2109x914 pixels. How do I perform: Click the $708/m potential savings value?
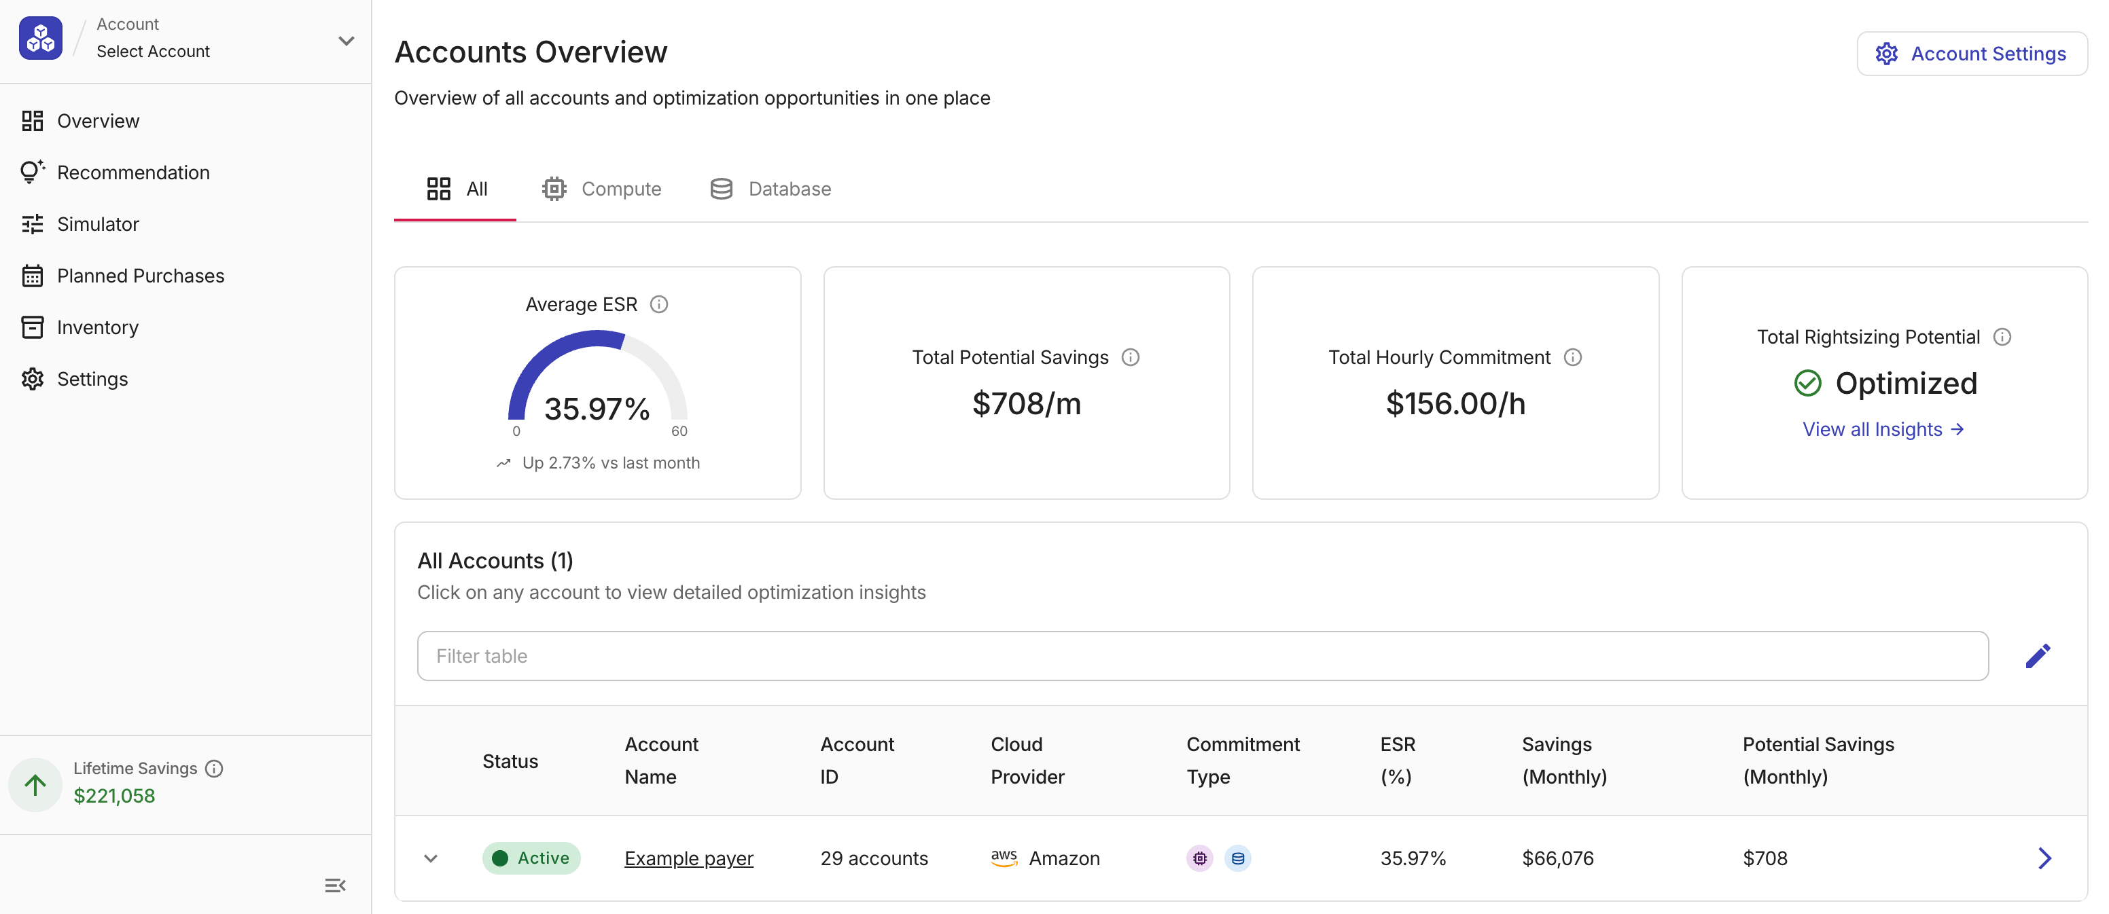(x=1026, y=403)
